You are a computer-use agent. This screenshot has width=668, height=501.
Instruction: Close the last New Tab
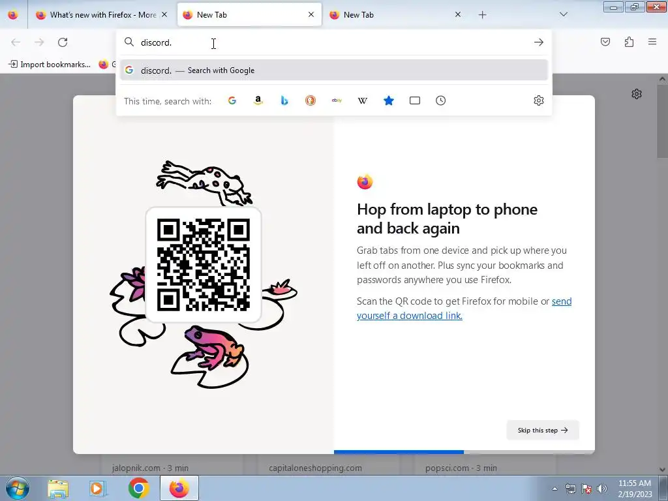click(x=458, y=14)
